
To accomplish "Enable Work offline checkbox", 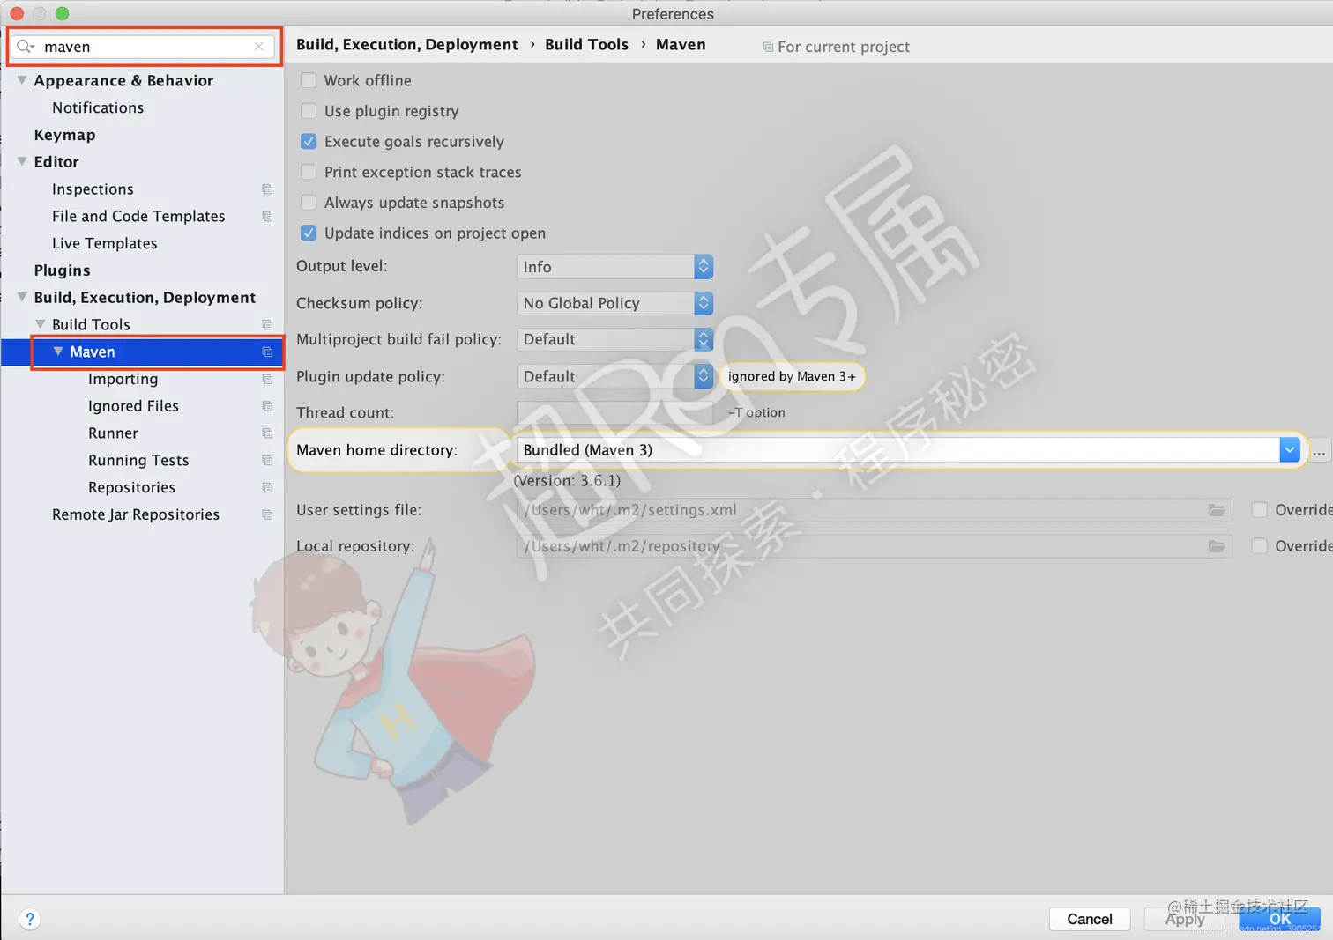I will 309,80.
